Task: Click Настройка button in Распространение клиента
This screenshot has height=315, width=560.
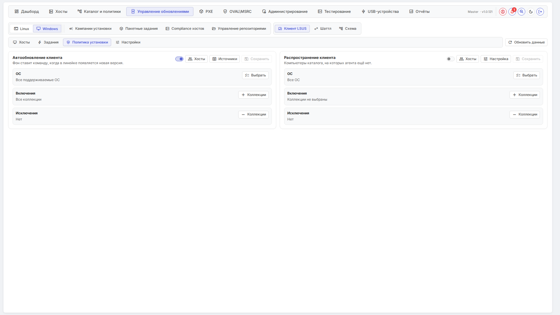Action: pos(496,59)
